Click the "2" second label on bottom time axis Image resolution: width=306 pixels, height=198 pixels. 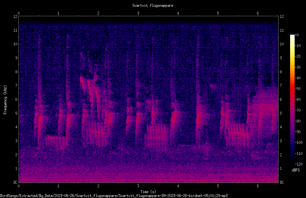click(x=98, y=186)
